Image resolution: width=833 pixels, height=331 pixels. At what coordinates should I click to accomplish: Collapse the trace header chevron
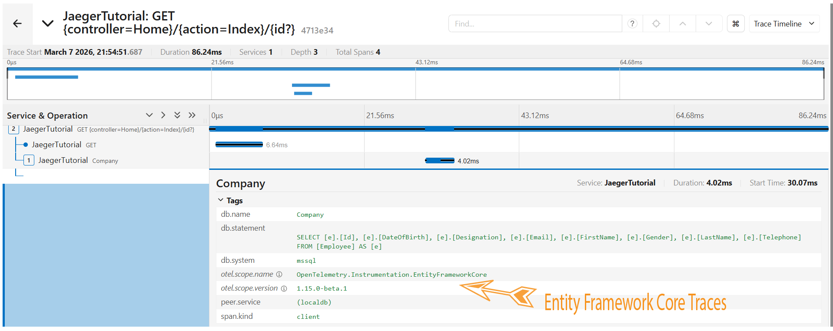pos(48,23)
